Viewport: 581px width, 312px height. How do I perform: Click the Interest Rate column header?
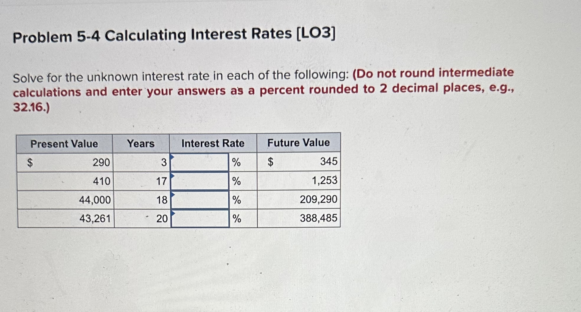pyautogui.click(x=212, y=143)
